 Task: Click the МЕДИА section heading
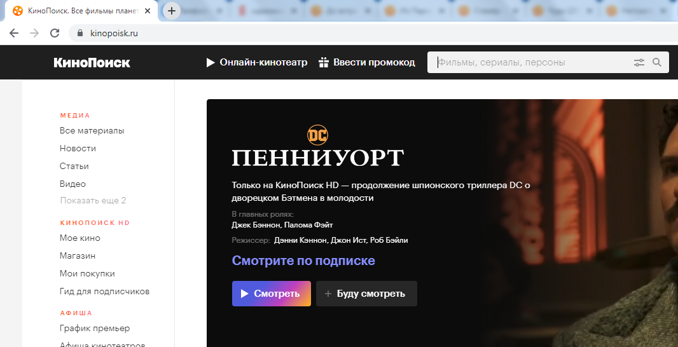pyautogui.click(x=75, y=116)
